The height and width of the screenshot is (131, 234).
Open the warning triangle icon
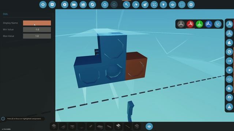229,107
